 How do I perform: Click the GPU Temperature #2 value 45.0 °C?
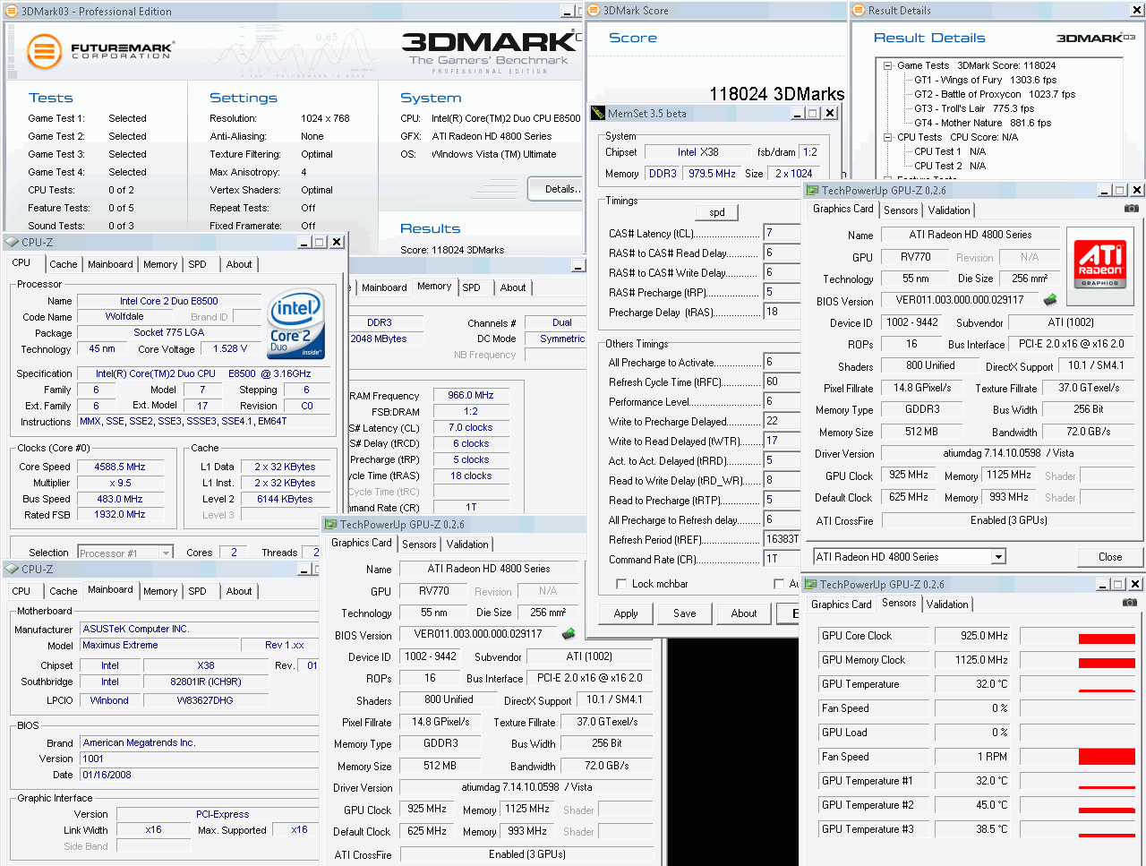[x=973, y=805]
